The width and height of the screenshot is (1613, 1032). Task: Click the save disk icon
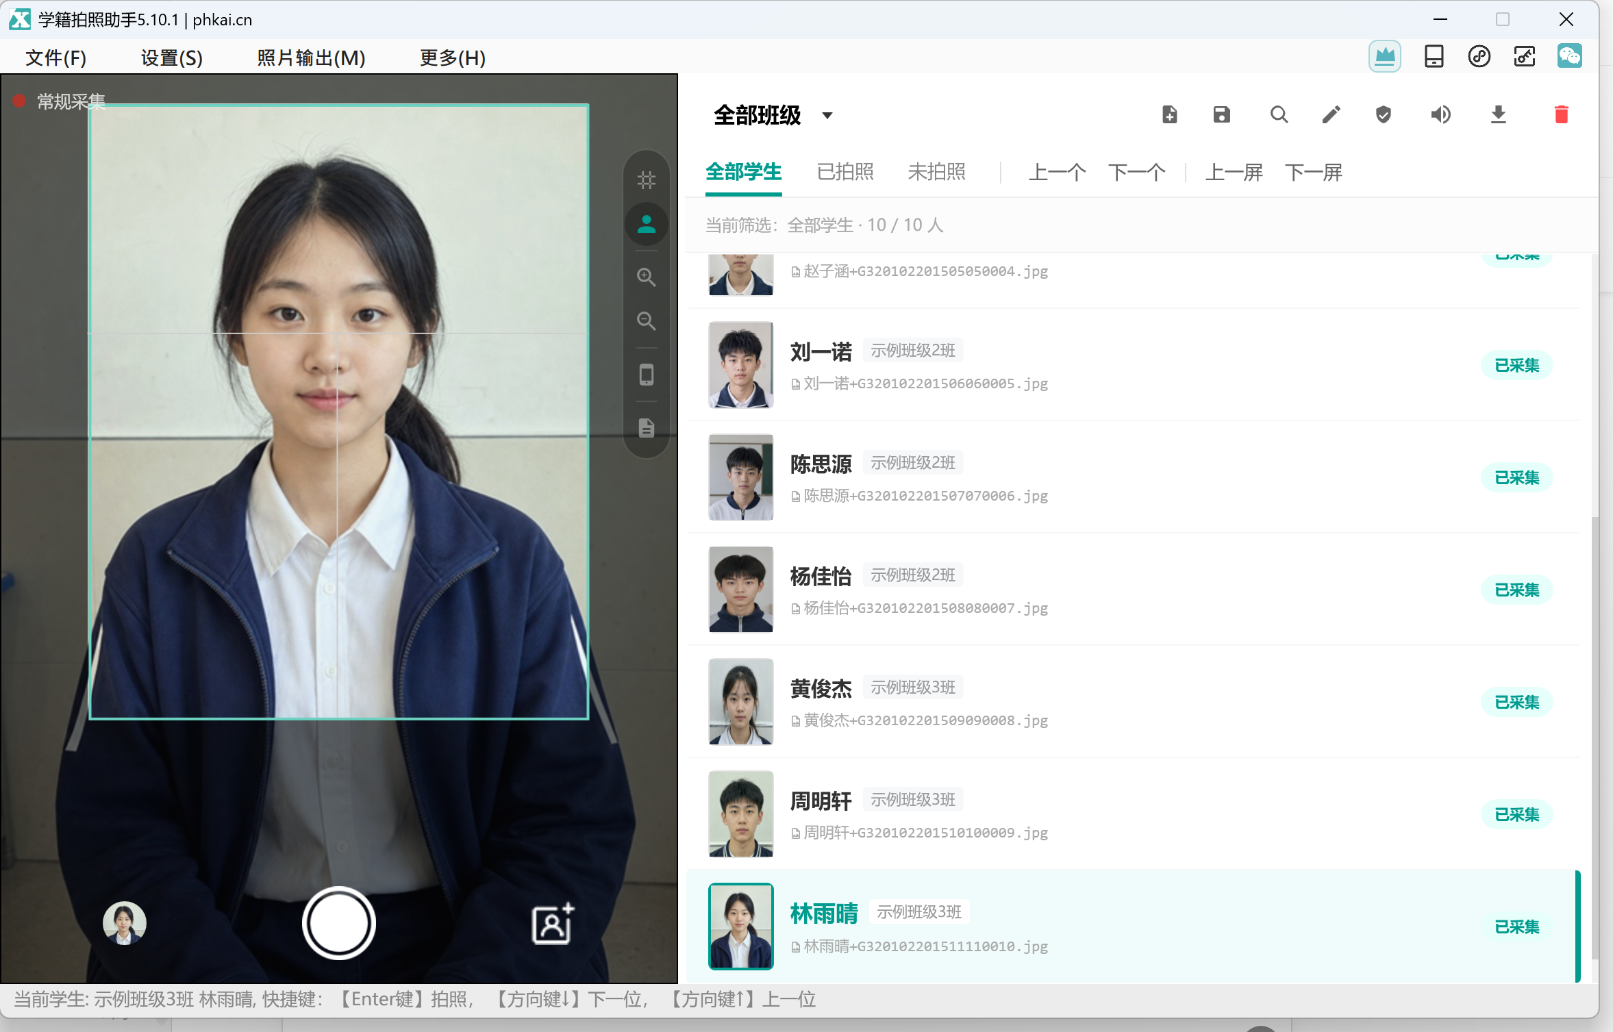[1221, 114]
